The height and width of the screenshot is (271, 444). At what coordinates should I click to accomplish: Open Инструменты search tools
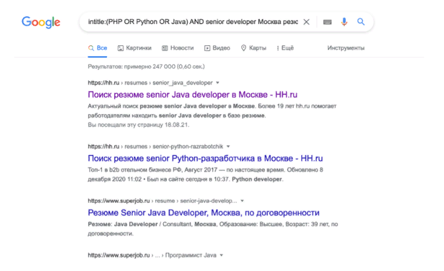pyautogui.click(x=346, y=48)
